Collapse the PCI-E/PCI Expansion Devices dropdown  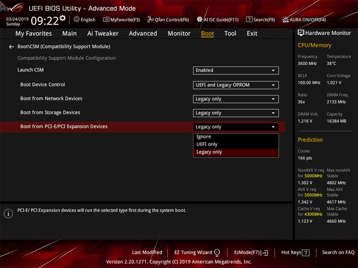click(236, 127)
